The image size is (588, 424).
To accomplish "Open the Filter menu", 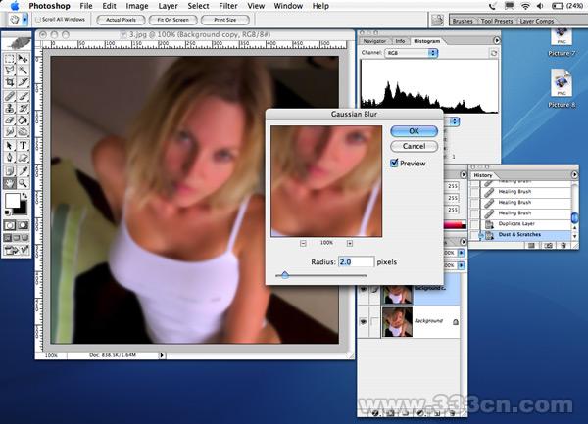I will [227, 6].
